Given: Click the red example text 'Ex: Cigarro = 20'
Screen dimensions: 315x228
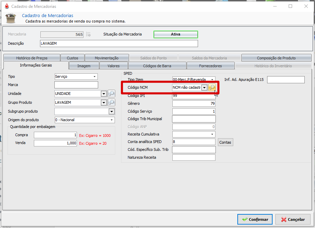Looking at the screenshot, I should tap(93, 143).
